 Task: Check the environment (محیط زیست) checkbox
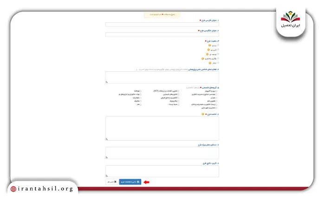point(178,105)
